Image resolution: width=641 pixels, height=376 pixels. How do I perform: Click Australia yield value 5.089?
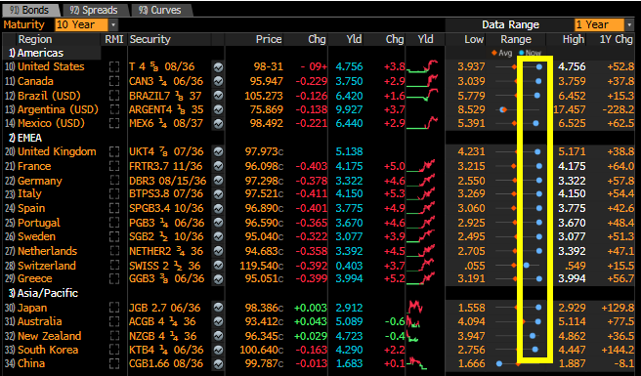coord(349,321)
